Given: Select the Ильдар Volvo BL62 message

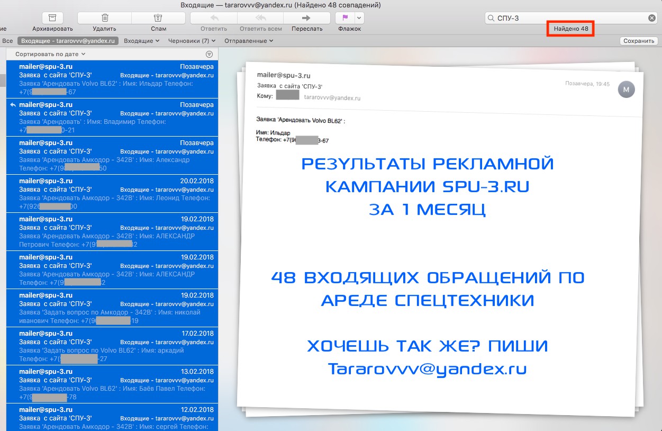Looking at the screenshot, I should click(112, 79).
